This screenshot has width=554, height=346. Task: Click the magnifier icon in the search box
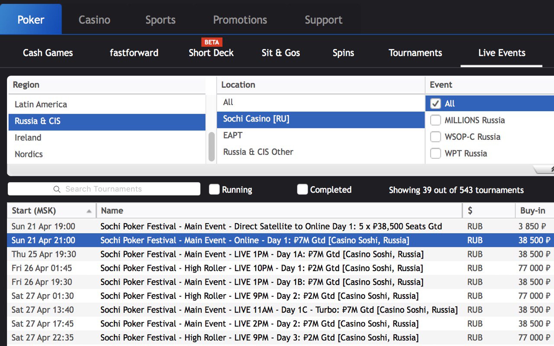point(57,189)
